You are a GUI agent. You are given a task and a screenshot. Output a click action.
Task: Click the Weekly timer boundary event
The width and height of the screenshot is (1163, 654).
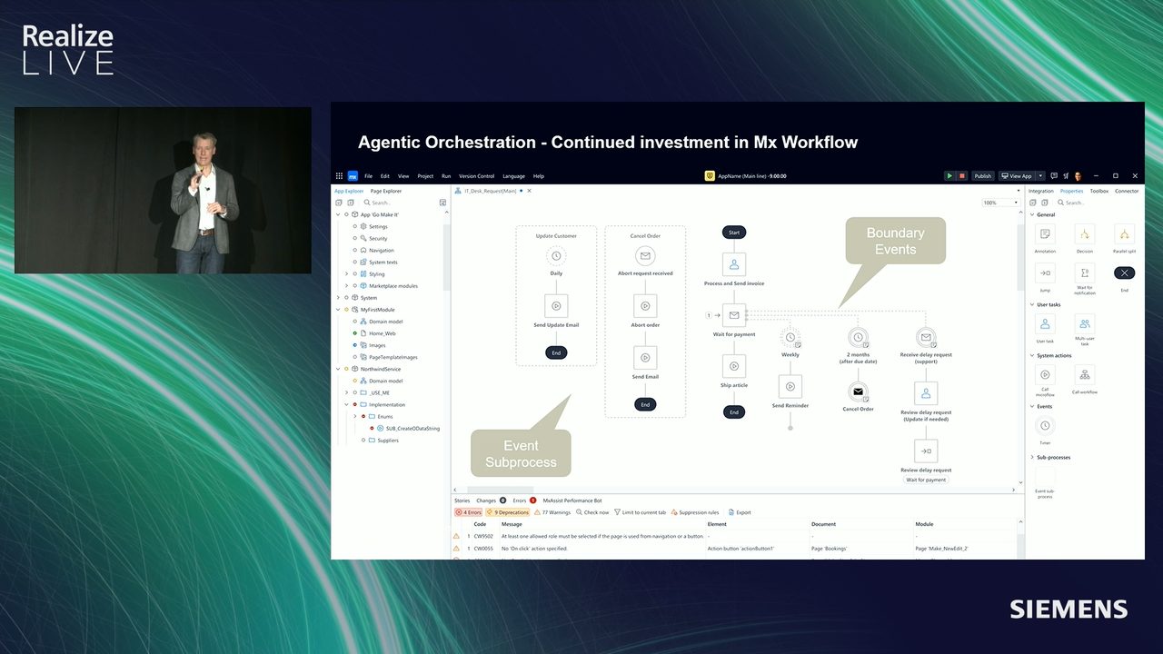click(x=790, y=338)
